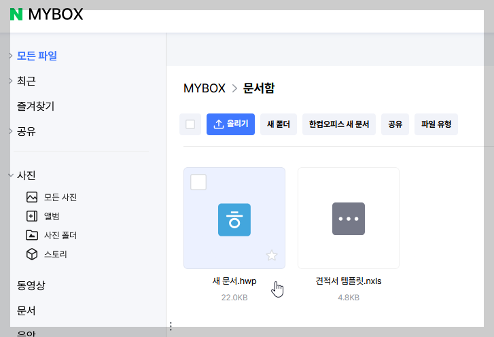Select 모든 파일 in the sidebar
Viewport: 494px width, 337px height.
[37, 56]
